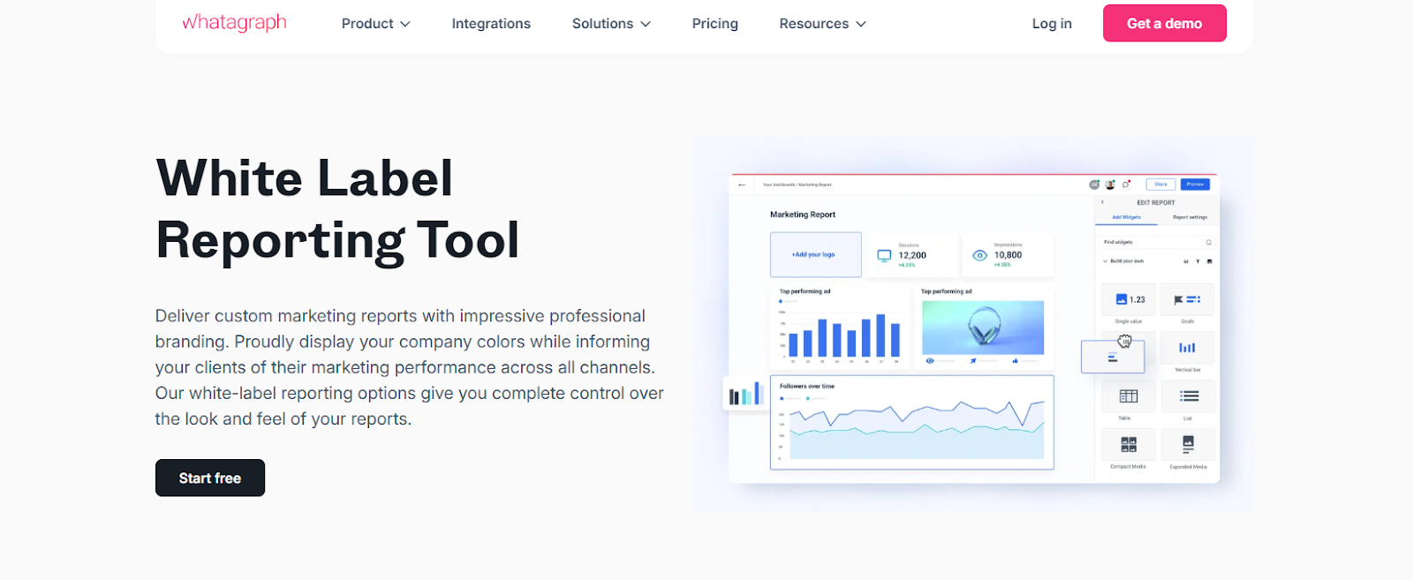Click the Sessions value 12,200

(x=912, y=255)
